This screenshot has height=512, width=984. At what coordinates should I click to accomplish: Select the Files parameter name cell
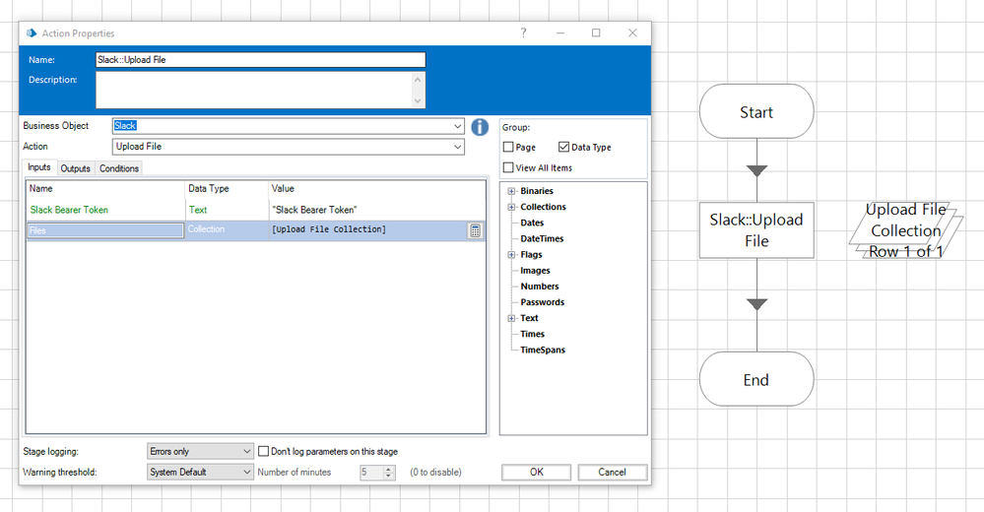coord(105,230)
